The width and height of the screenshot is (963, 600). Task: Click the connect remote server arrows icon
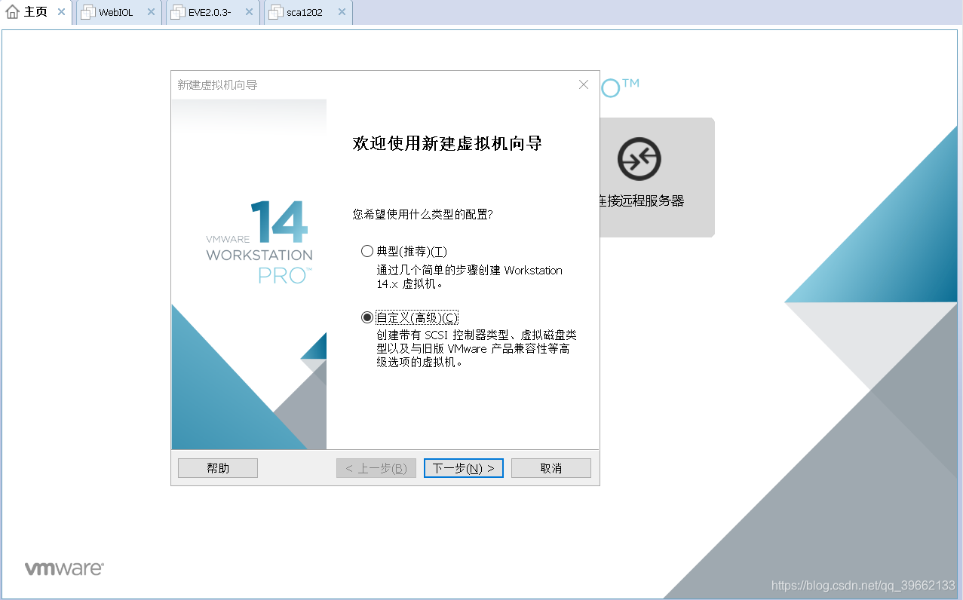click(639, 159)
